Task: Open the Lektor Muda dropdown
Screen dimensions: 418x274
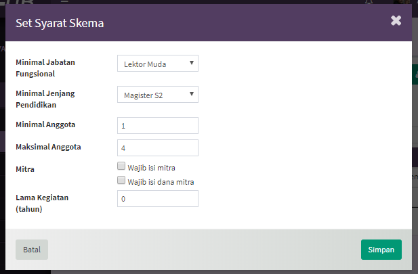Action: [158, 64]
